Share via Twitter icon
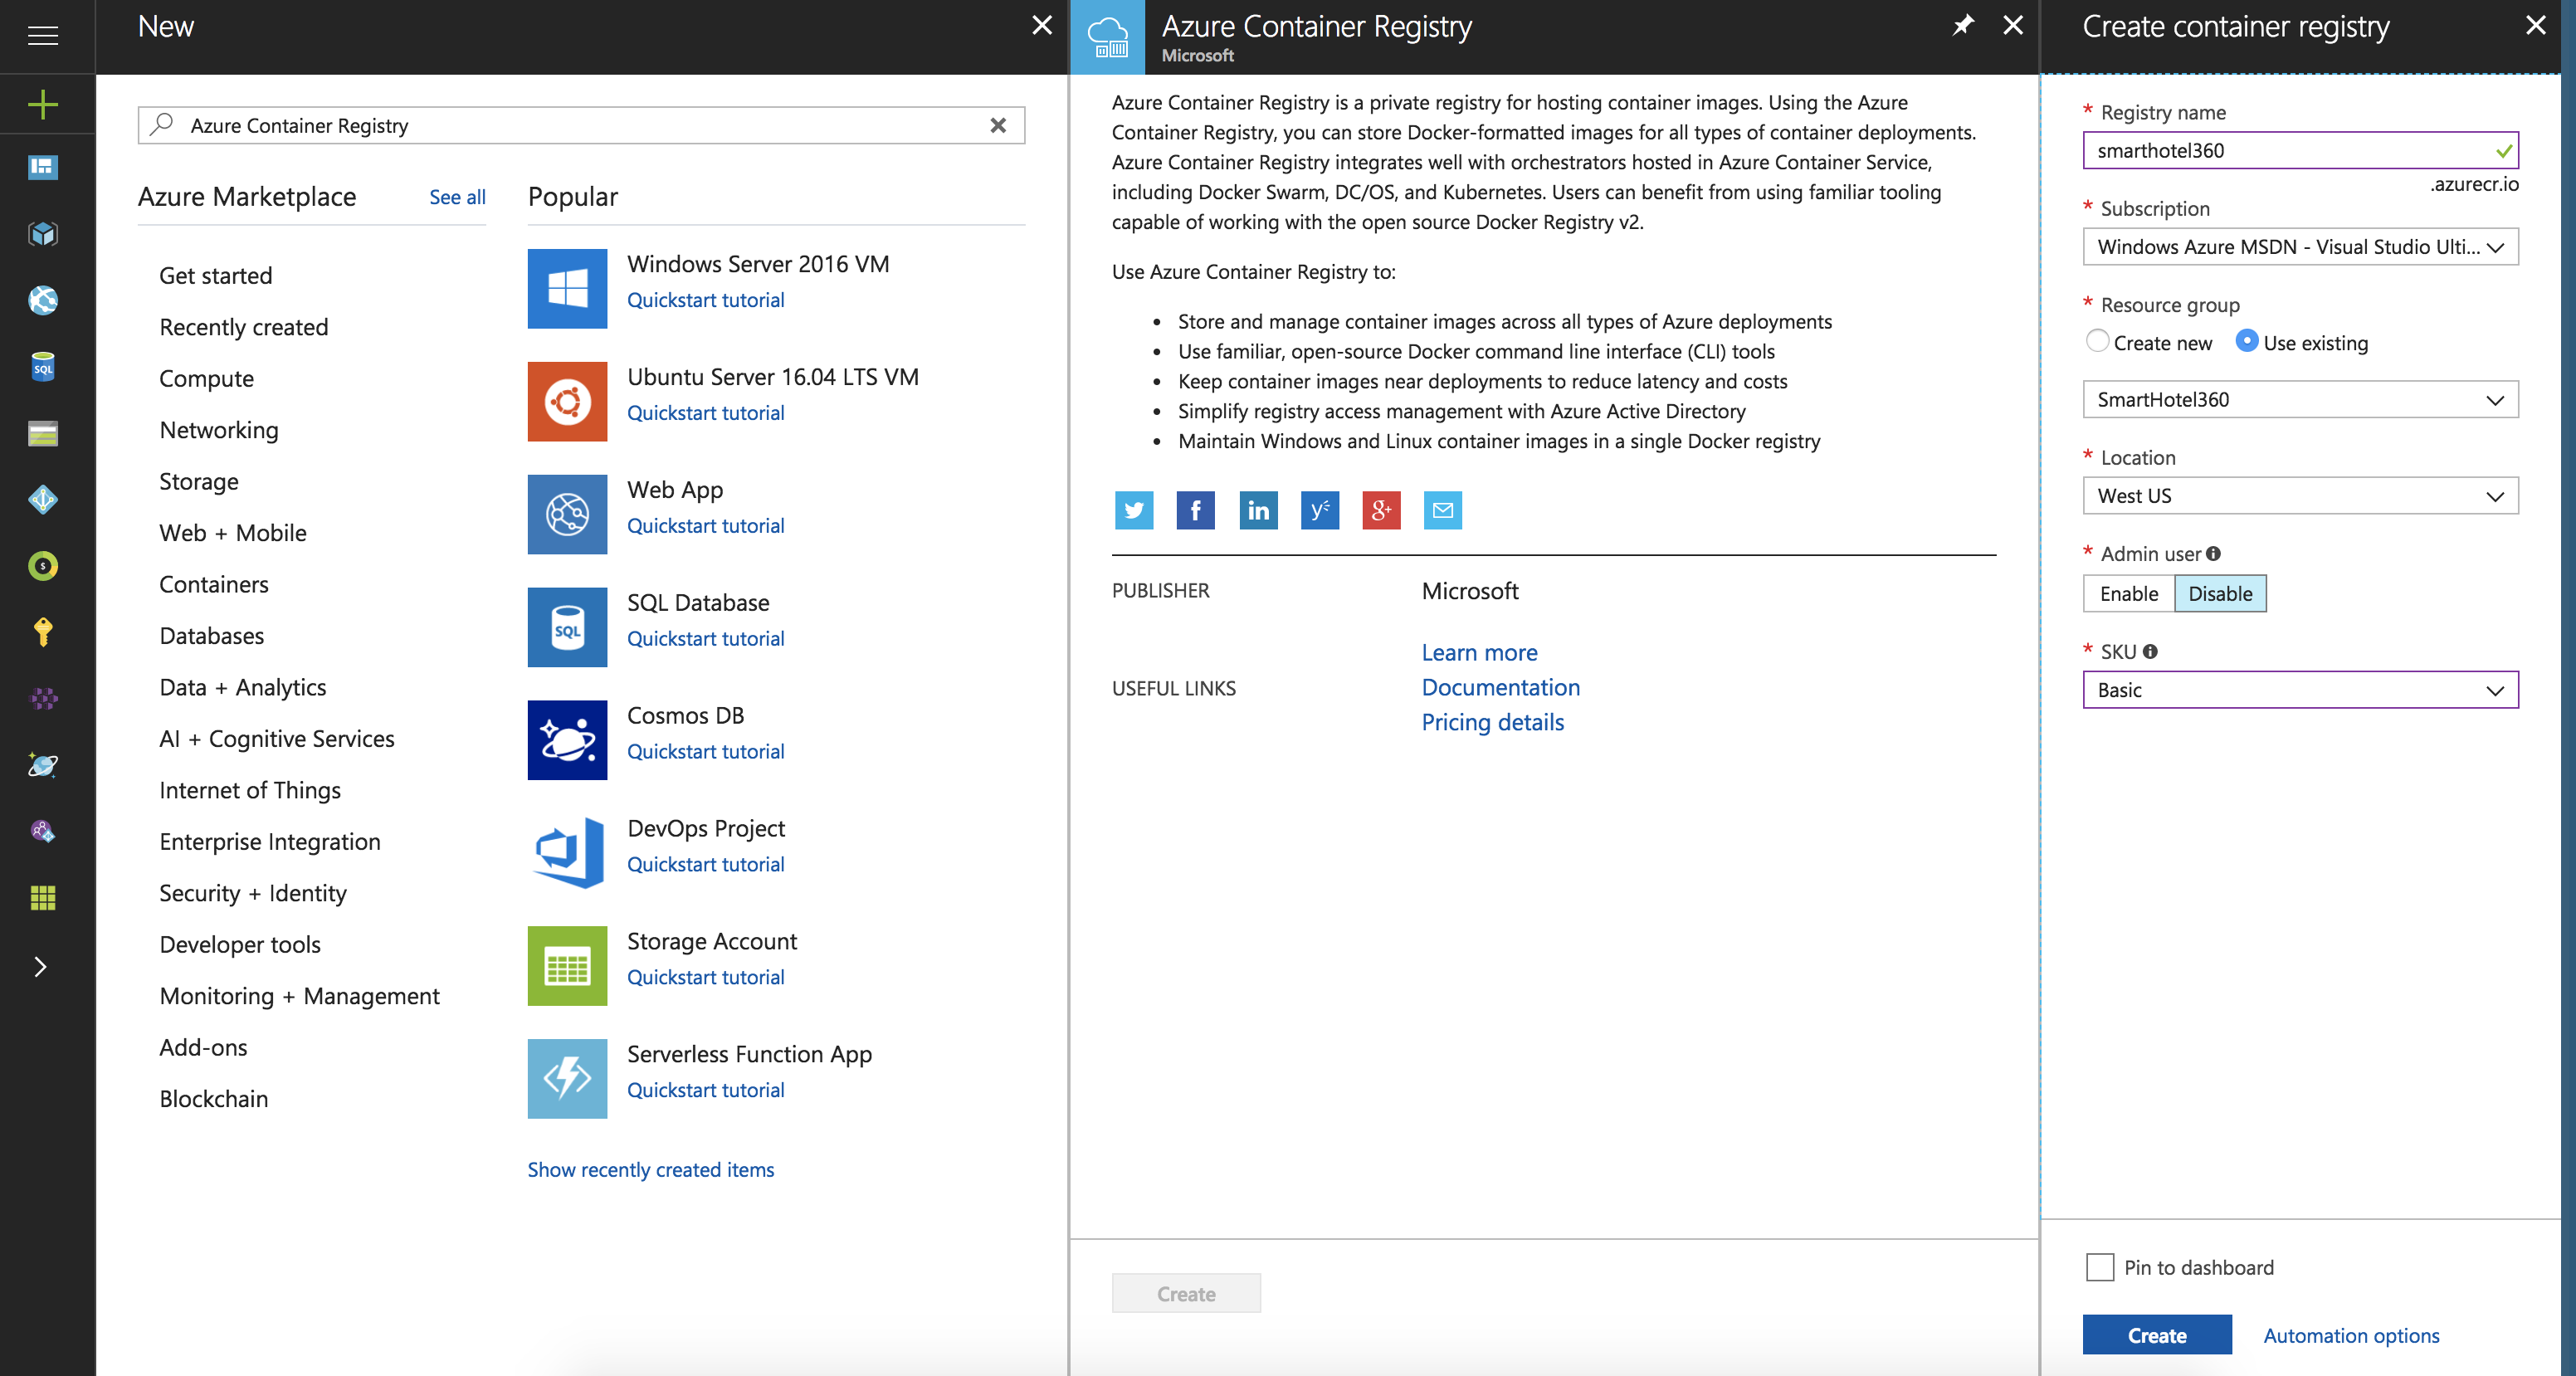The width and height of the screenshot is (2576, 1376). coord(1133,510)
